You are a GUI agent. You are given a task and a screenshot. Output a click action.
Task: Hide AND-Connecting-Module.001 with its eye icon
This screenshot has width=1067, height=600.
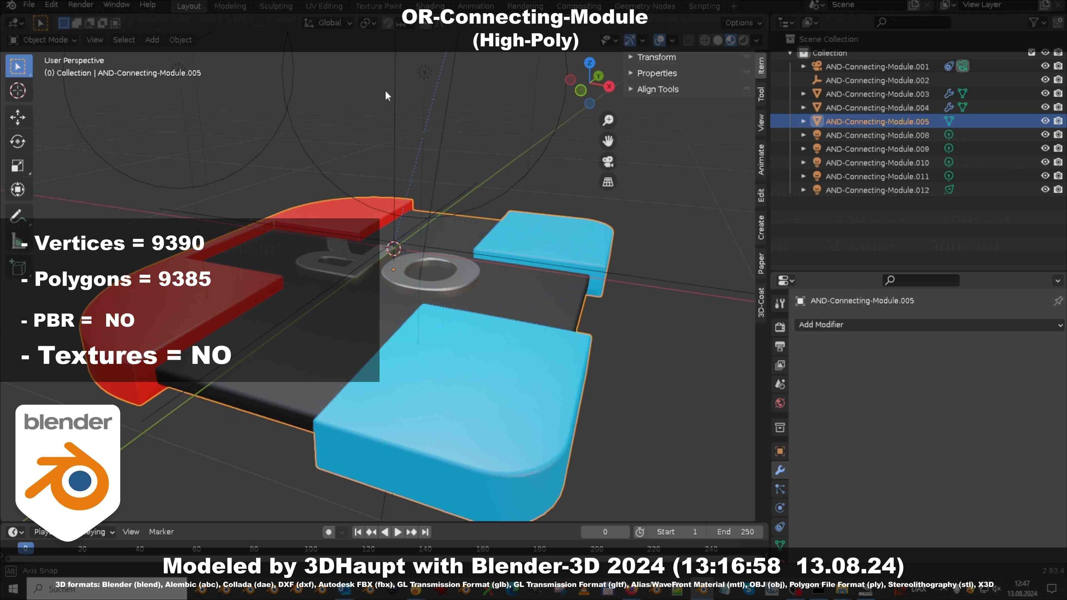pyautogui.click(x=1045, y=66)
